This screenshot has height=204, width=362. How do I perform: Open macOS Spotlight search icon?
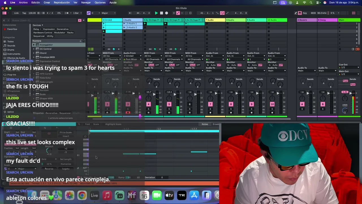[x=311, y=3]
